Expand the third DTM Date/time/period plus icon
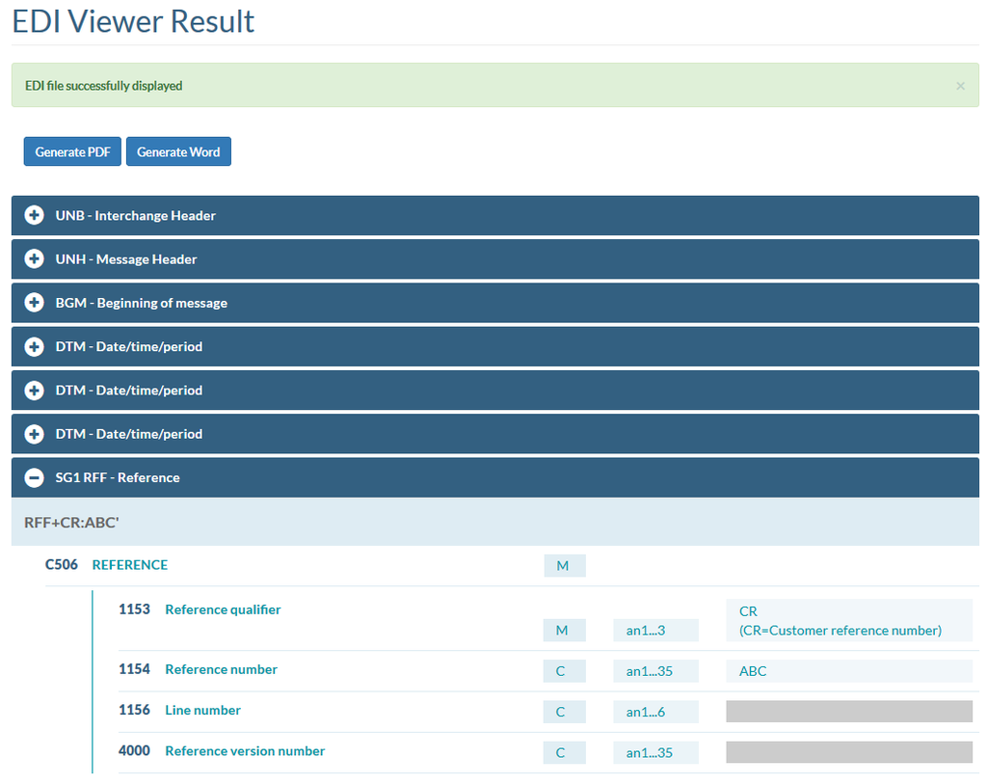Viewport: 987px width, 784px height. (34, 434)
